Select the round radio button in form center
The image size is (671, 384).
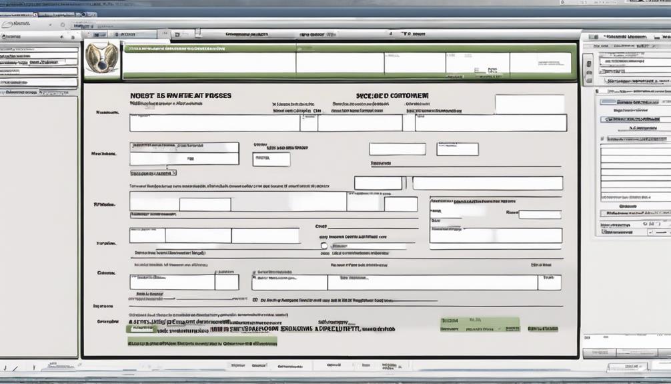click(324, 246)
